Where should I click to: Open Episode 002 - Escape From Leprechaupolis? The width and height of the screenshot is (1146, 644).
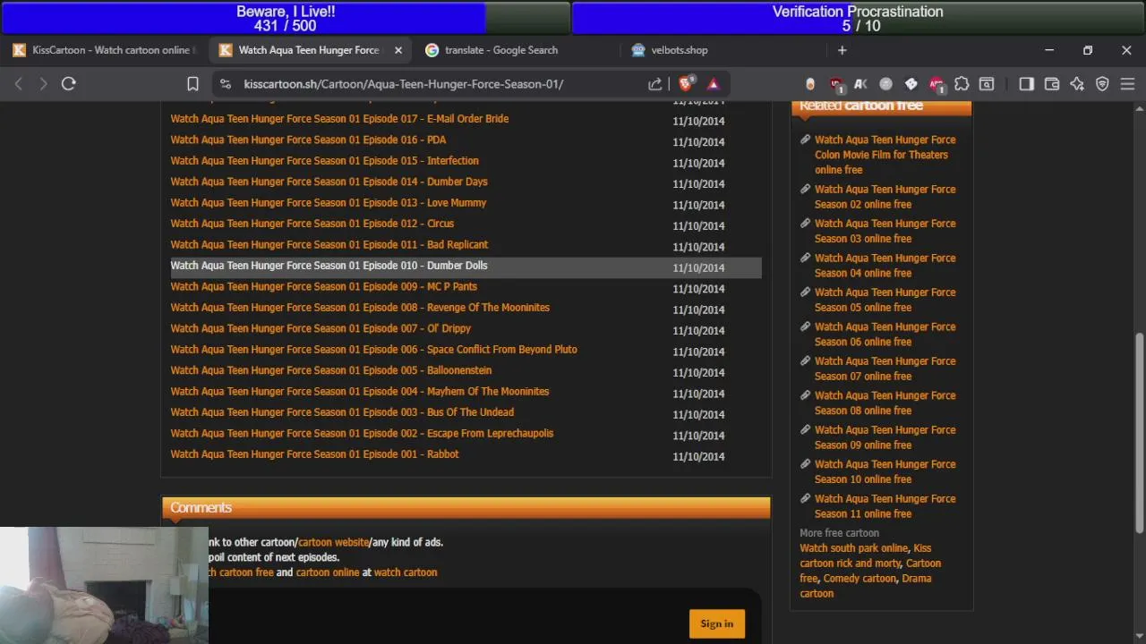point(362,433)
